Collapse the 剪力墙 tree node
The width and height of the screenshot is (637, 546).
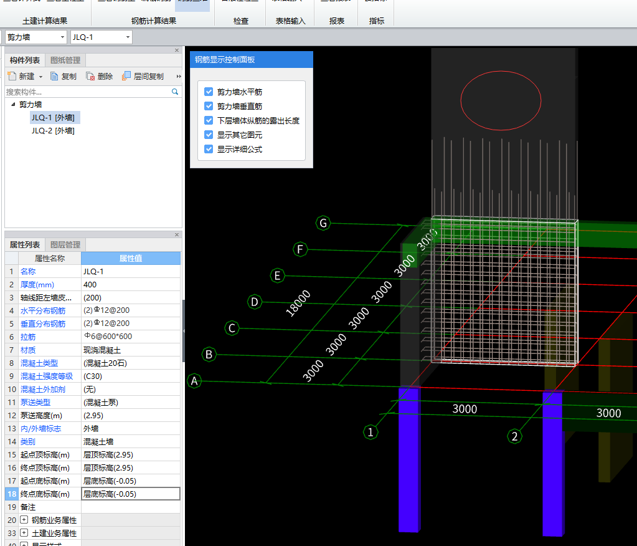13,105
